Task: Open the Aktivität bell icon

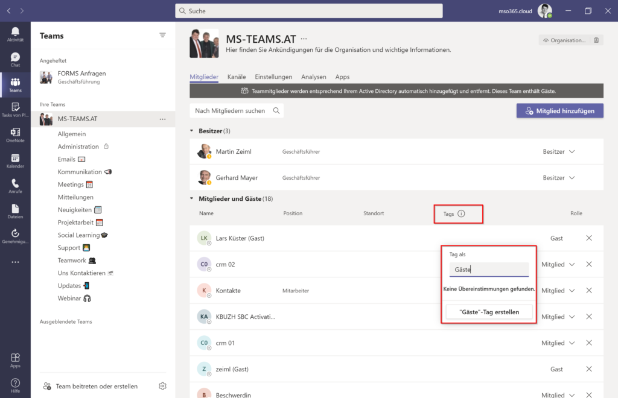Action: 15,34
